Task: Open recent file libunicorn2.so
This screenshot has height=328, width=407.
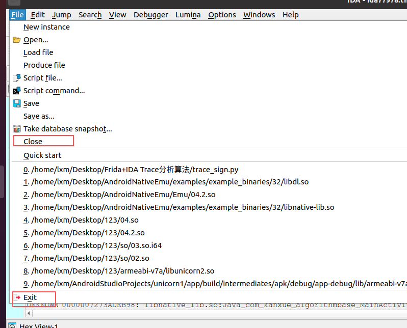Action: pos(209,271)
